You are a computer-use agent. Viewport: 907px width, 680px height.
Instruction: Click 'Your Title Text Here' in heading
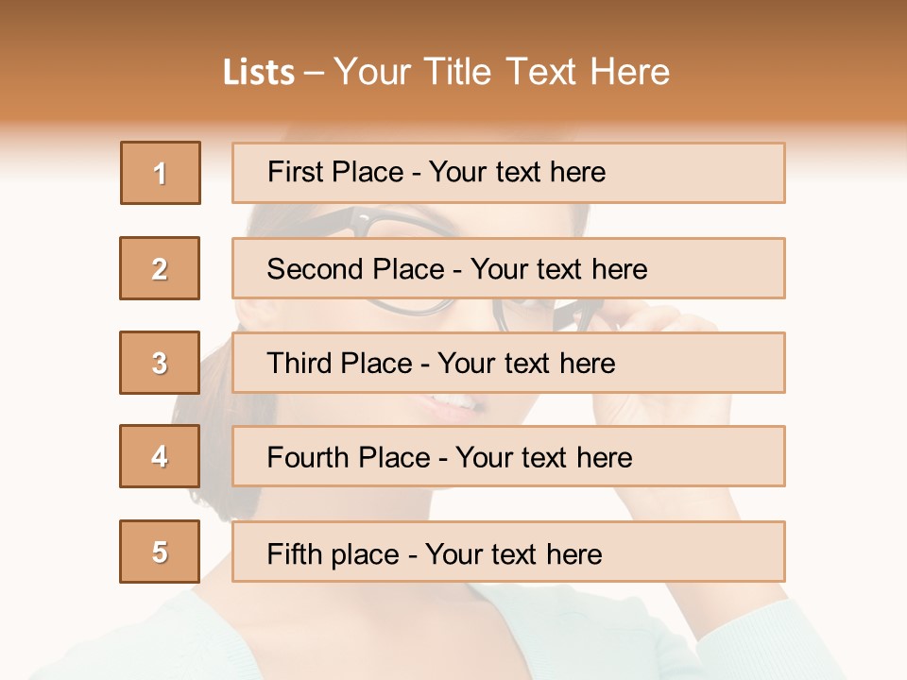tap(502, 72)
